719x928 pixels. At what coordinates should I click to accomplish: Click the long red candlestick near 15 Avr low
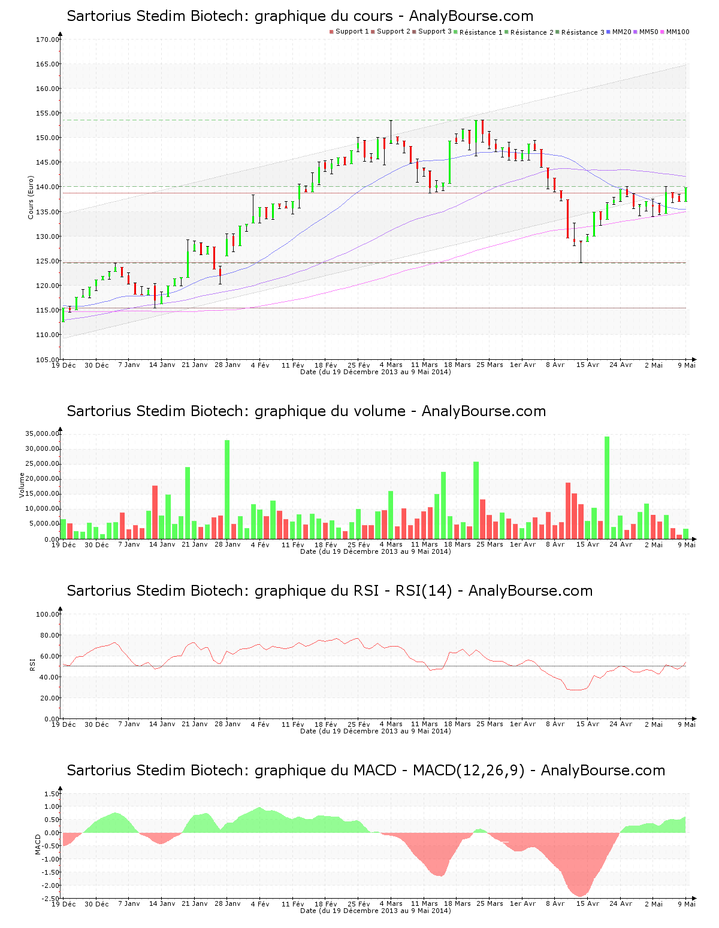(567, 219)
